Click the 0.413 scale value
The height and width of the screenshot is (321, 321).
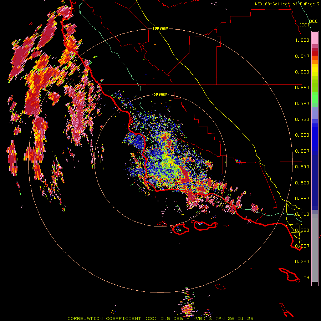click(302, 214)
